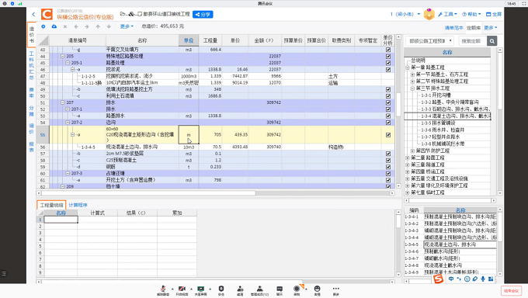Switch to the 定额库 tab
This screenshot has height=298, width=528.
tap(474, 28)
